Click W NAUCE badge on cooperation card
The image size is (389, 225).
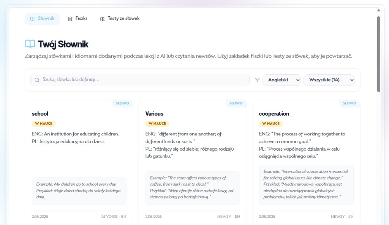coord(271,123)
